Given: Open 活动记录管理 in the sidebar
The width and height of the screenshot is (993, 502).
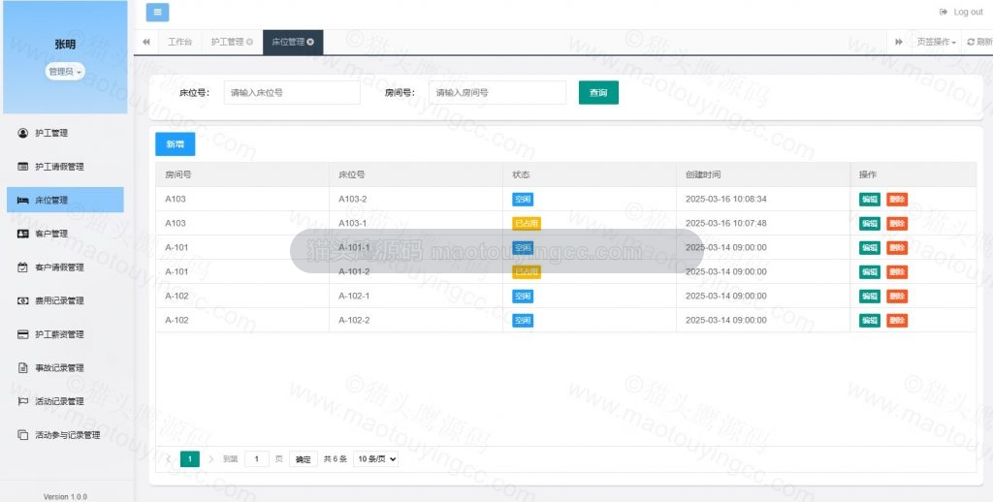Looking at the screenshot, I should 65,401.
